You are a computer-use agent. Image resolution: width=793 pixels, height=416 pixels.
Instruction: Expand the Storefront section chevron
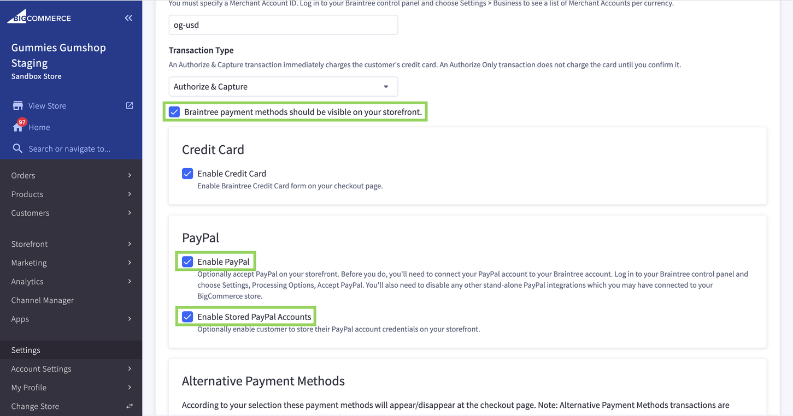(x=130, y=244)
